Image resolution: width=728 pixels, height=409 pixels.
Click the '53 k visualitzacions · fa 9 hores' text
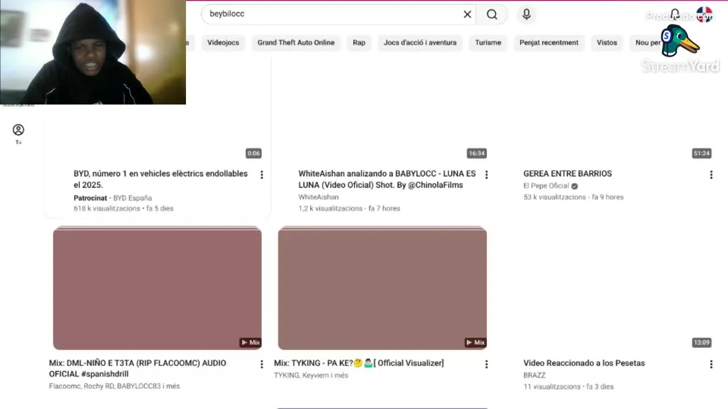(x=573, y=197)
